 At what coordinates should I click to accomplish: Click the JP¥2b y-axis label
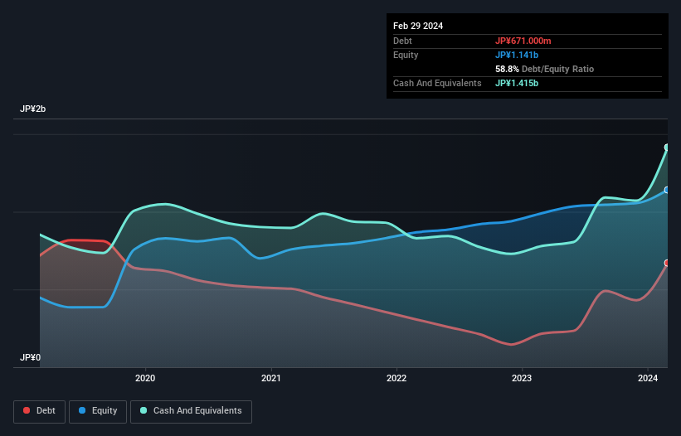[32, 109]
